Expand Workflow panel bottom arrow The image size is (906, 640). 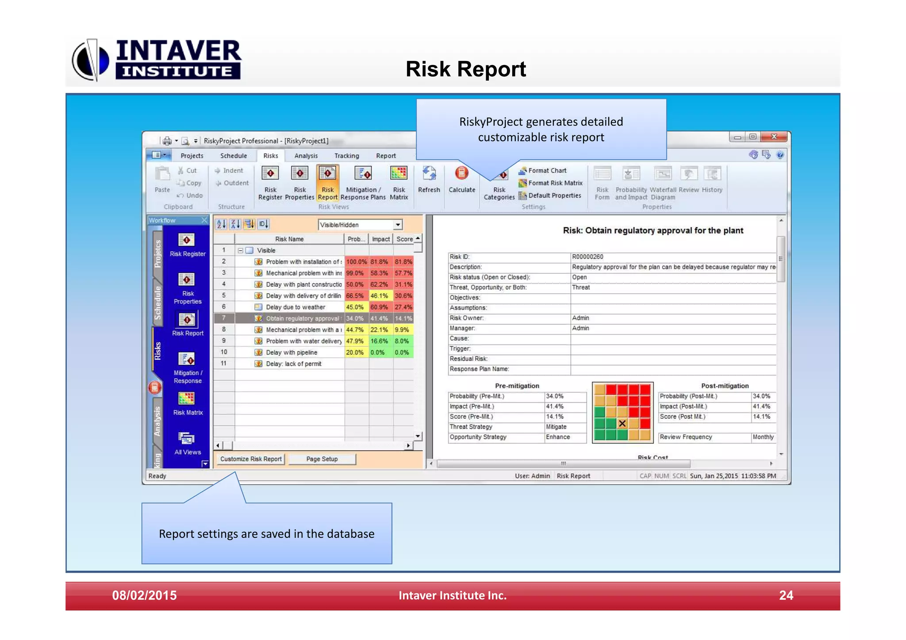(205, 464)
